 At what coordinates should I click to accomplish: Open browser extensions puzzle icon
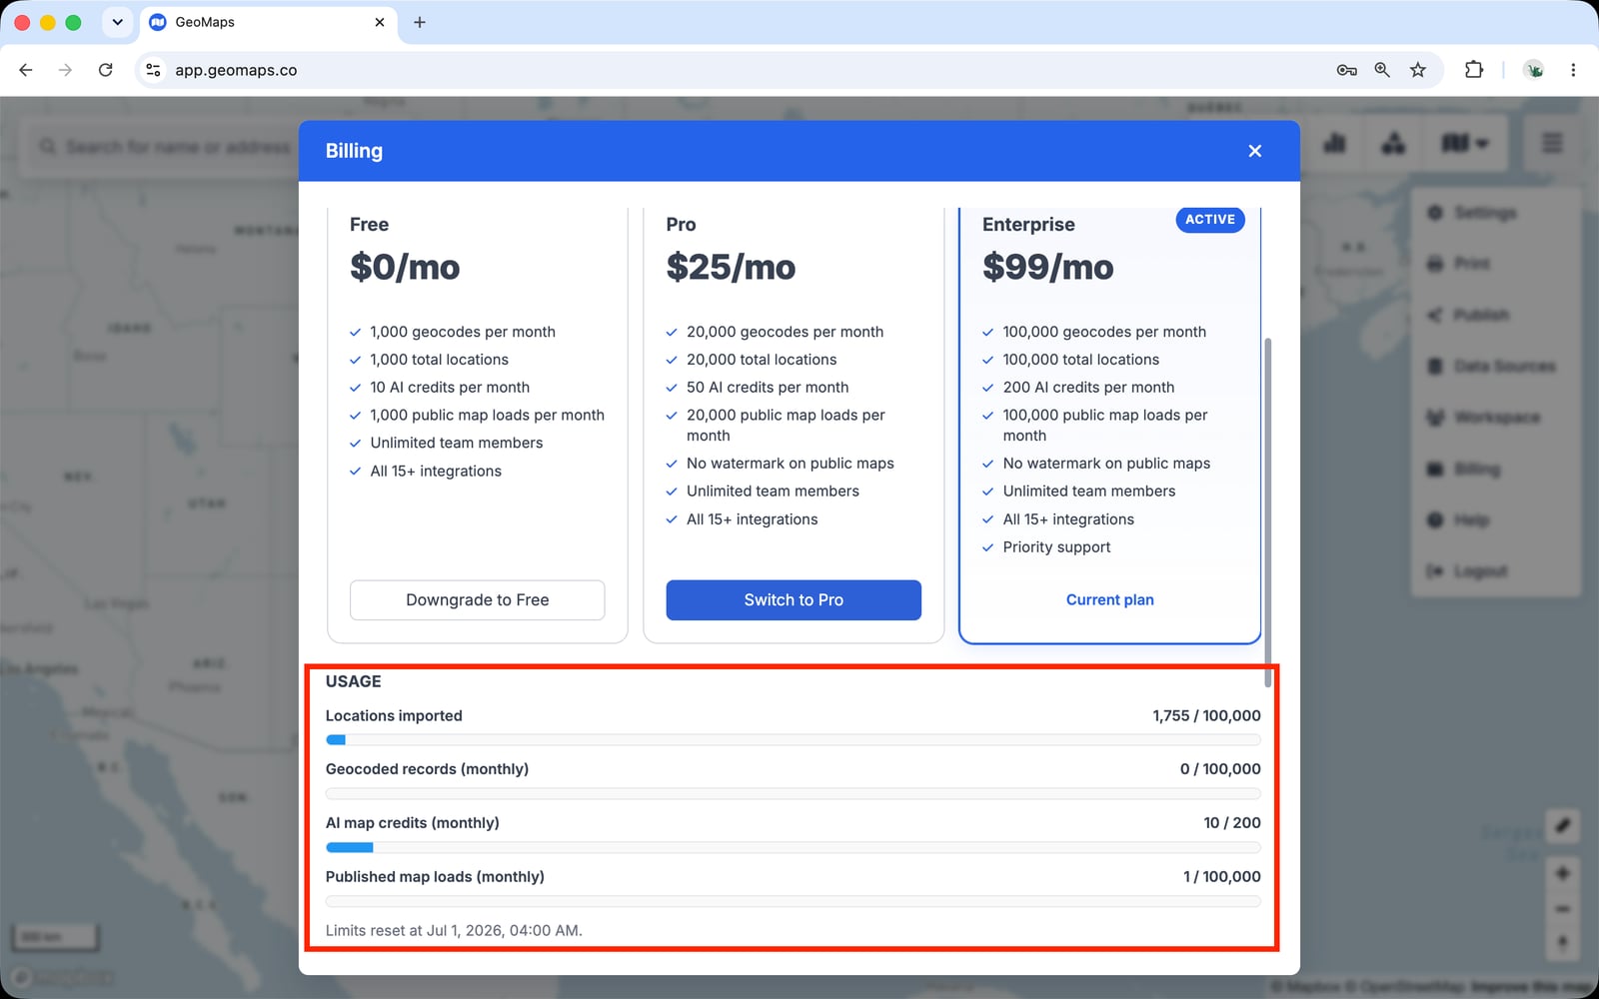coord(1474,70)
